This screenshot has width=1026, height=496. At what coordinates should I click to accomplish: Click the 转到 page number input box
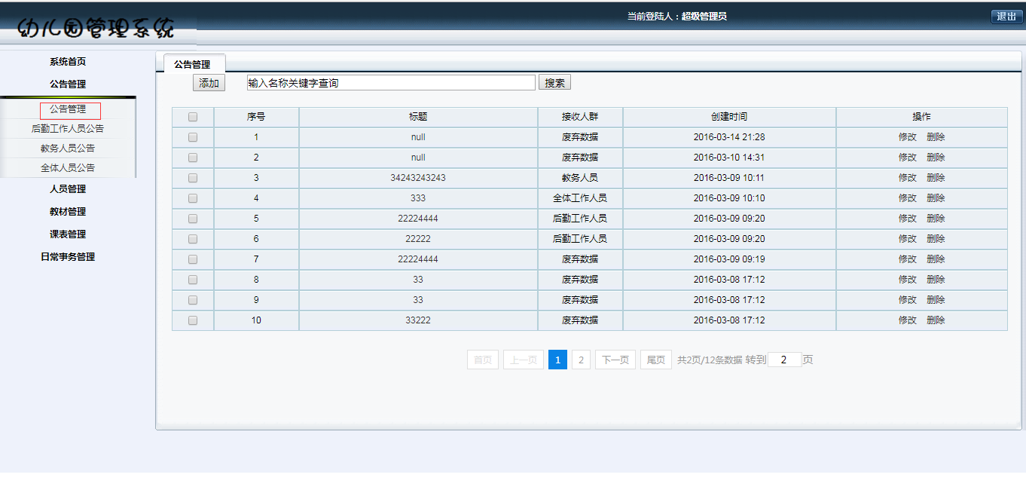pos(784,360)
